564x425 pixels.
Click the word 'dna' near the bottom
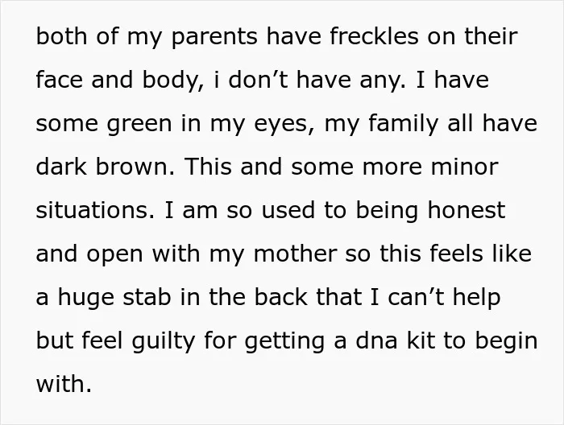pos(376,340)
